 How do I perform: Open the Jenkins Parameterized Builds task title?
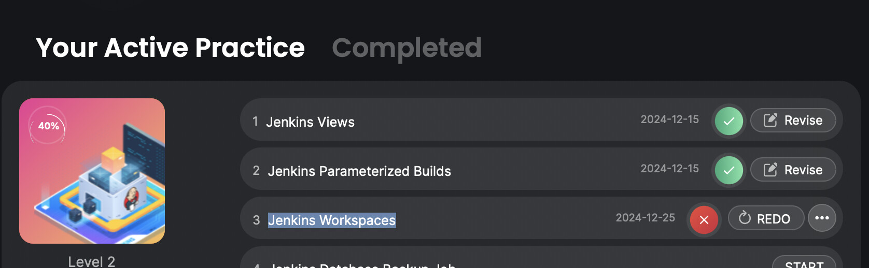359,171
